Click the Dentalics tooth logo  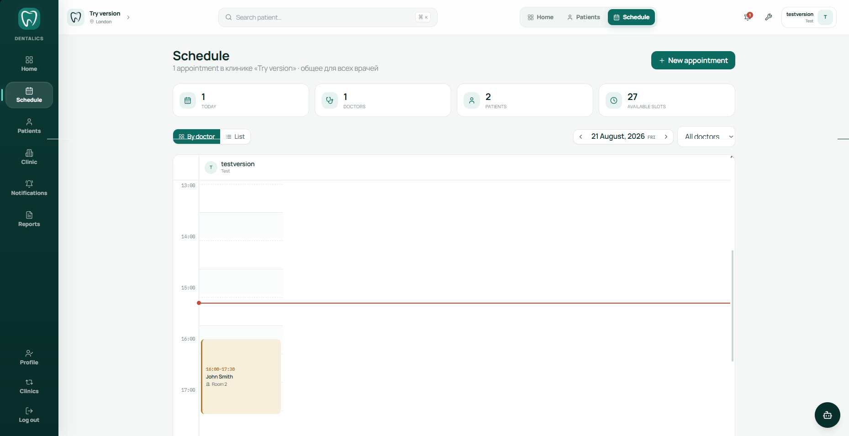[29, 19]
